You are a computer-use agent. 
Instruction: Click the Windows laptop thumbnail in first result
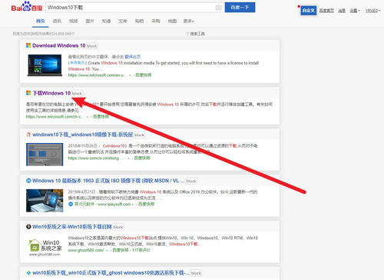click(45, 65)
